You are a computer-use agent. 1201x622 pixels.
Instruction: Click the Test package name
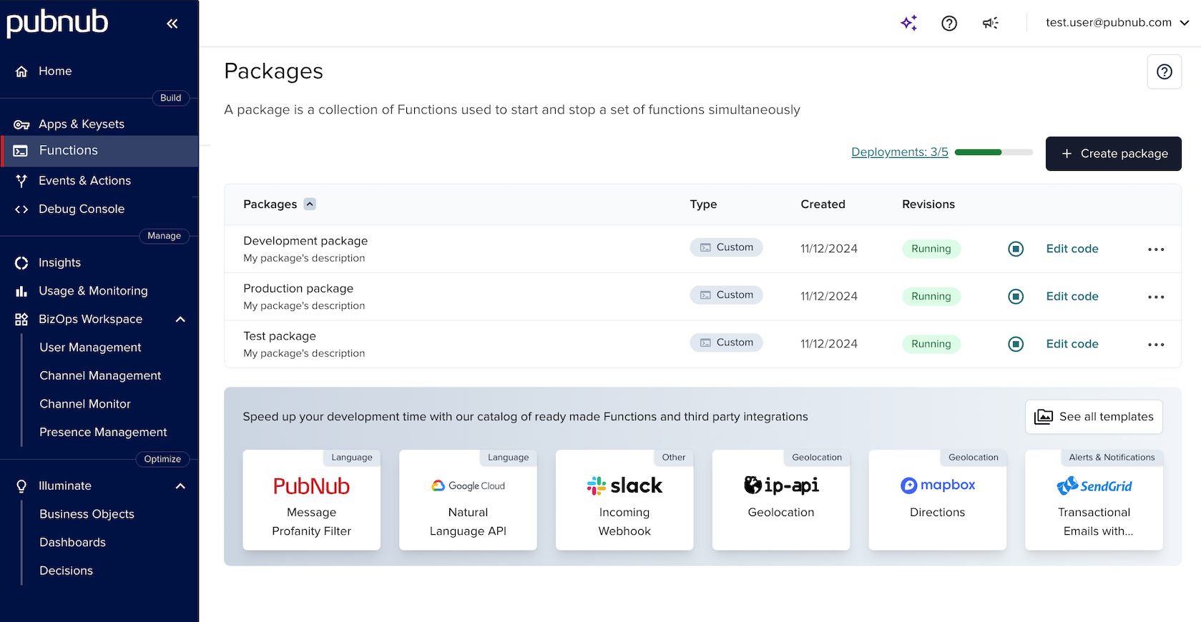[280, 336]
